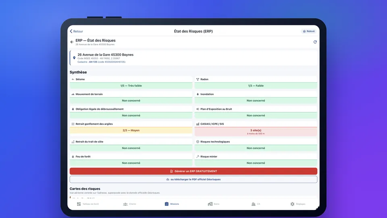Open the Tableau de bord tab
The width and height of the screenshot is (387, 218).
87,204
